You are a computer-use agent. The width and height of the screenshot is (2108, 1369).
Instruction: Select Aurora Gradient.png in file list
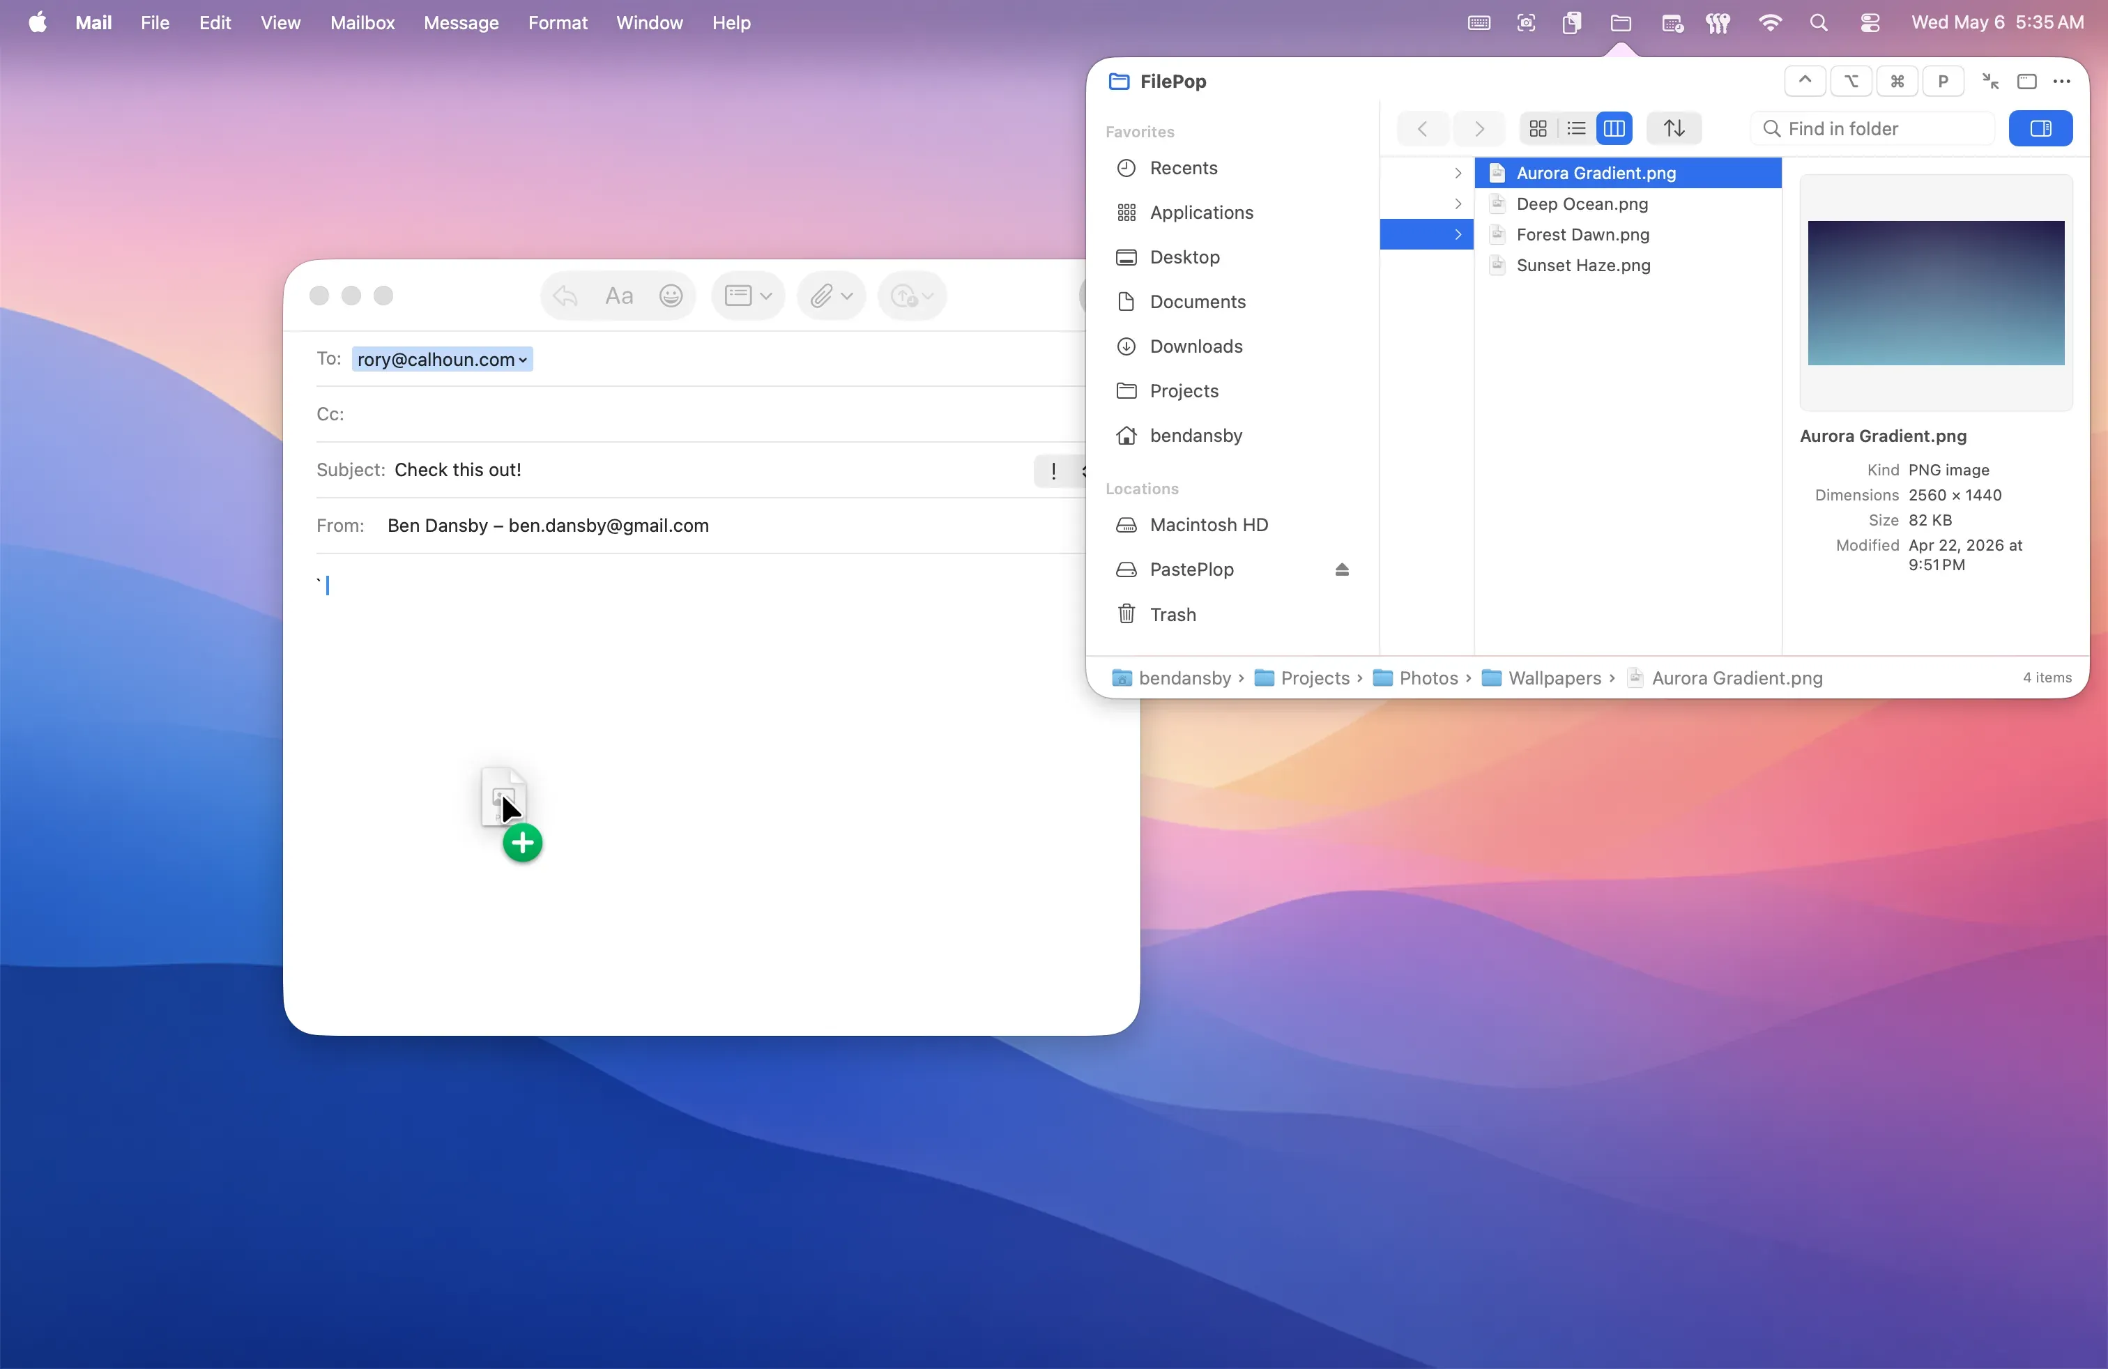tap(1628, 173)
